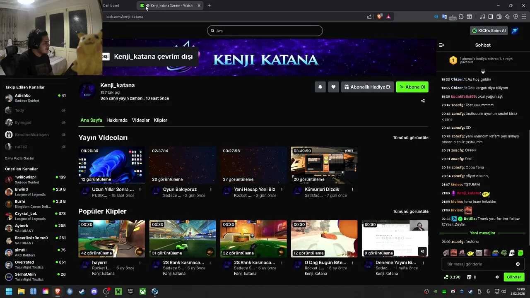Open options for Kömürleri Dizdik video
This screenshot has height=298, width=530.
point(352,190)
